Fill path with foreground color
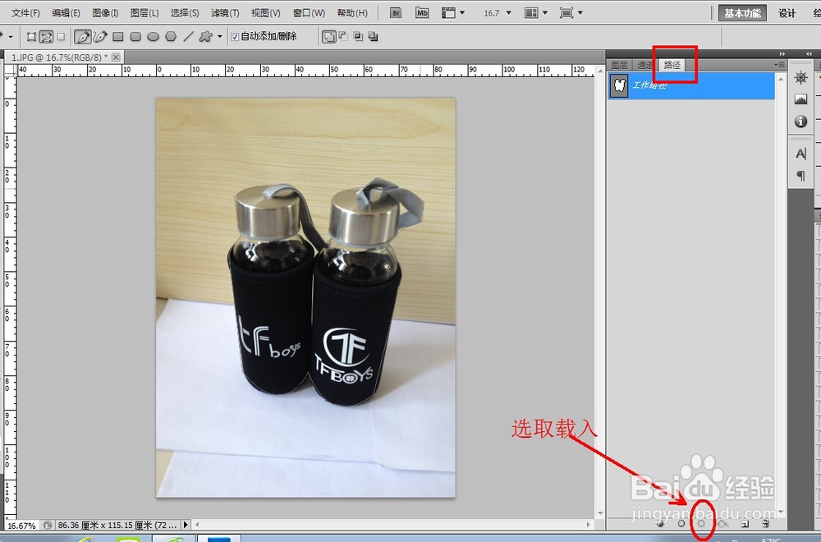 click(660, 522)
